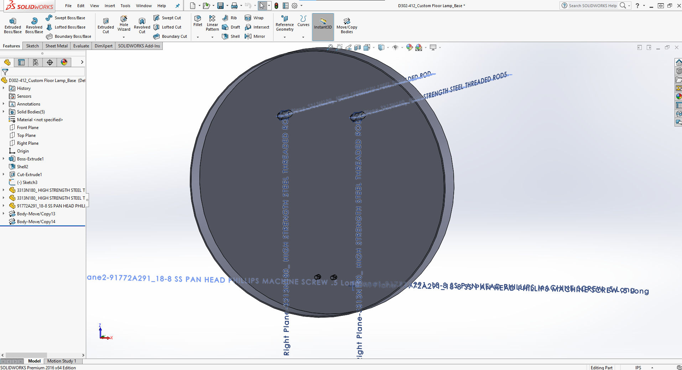This screenshot has height=370, width=682.
Task: Apply the Draft feature
Action: pos(231,27)
